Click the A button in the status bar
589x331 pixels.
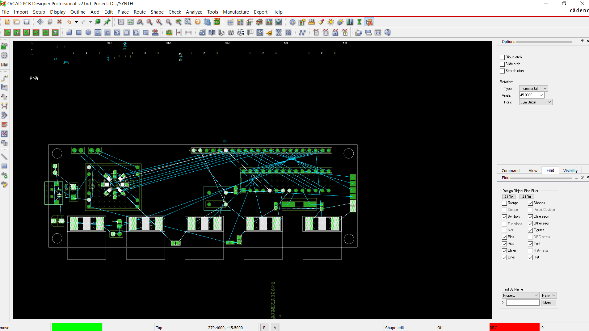click(275, 328)
